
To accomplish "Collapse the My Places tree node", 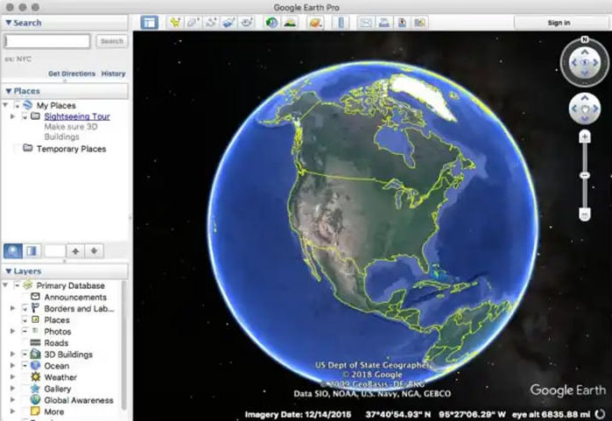I will point(5,105).
